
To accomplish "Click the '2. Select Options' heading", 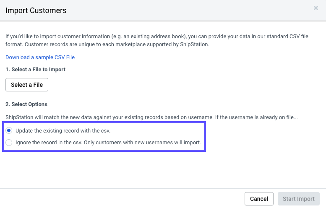I will point(26,104).
